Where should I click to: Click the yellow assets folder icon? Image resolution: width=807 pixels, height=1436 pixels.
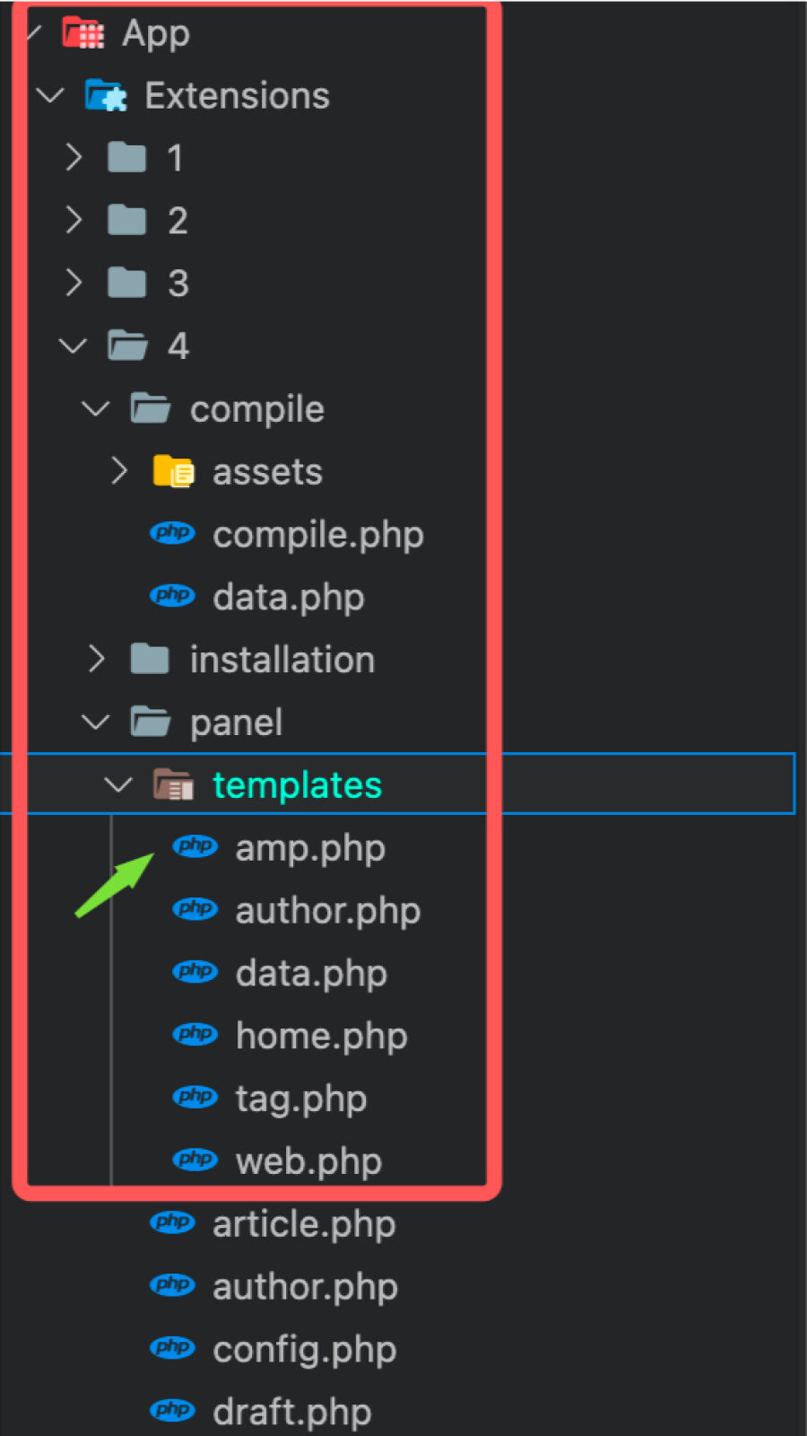[x=173, y=471]
